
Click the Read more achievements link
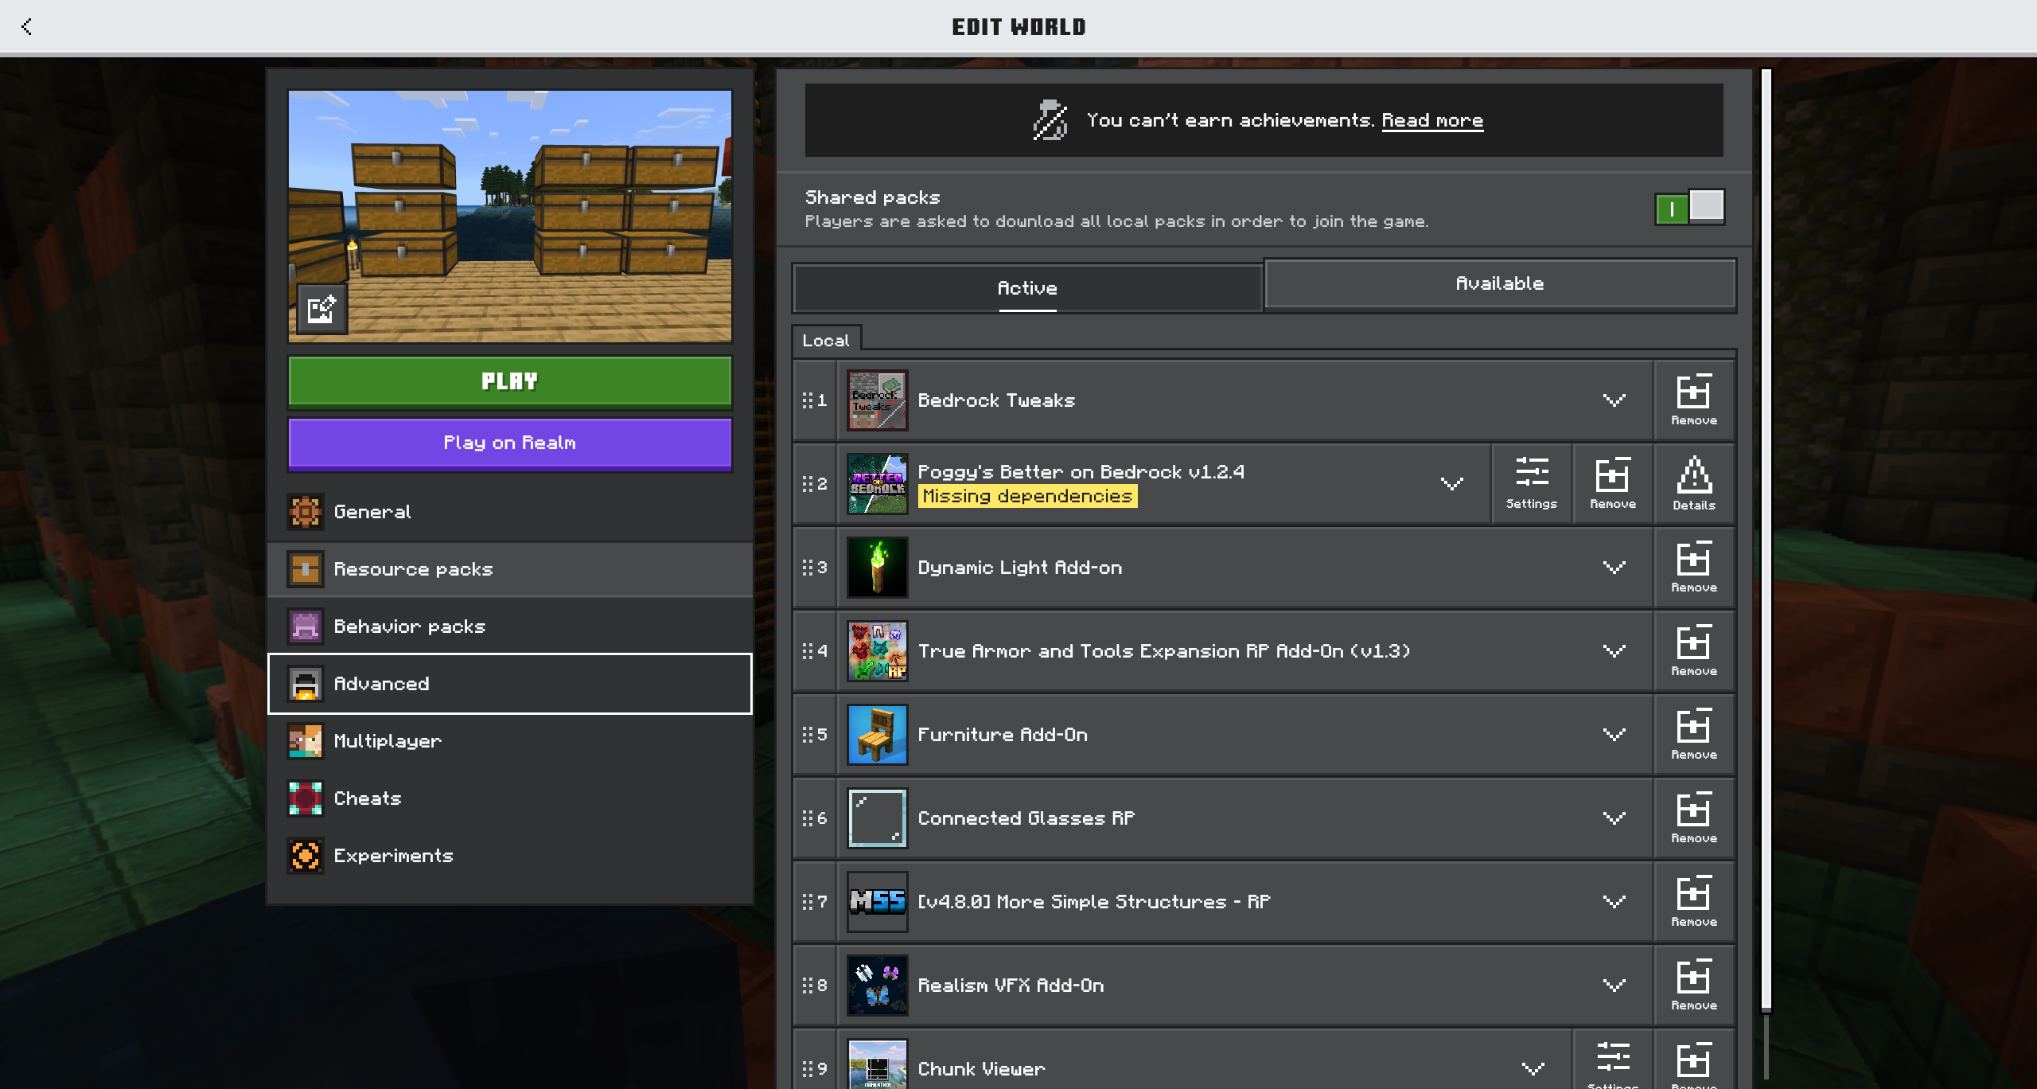coord(1431,120)
